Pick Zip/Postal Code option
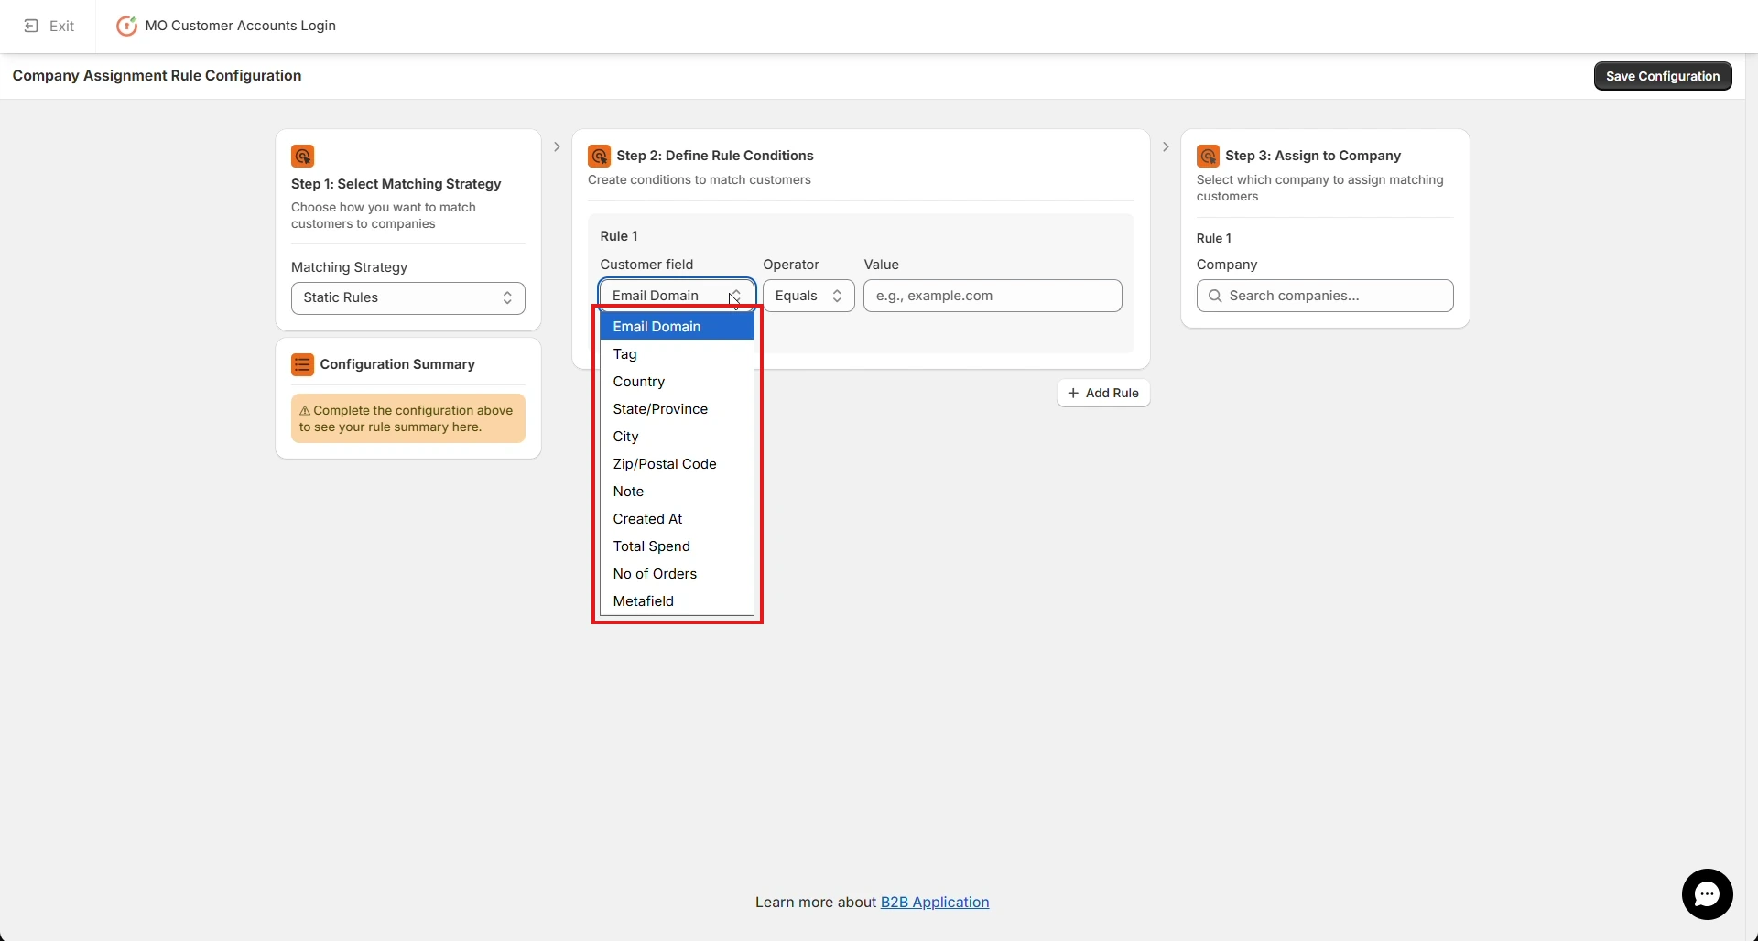This screenshot has width=1758, height=941. [x=677, y=464]
